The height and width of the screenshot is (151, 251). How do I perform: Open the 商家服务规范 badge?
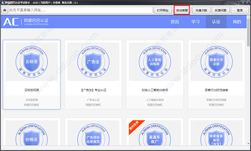point(216,134)
